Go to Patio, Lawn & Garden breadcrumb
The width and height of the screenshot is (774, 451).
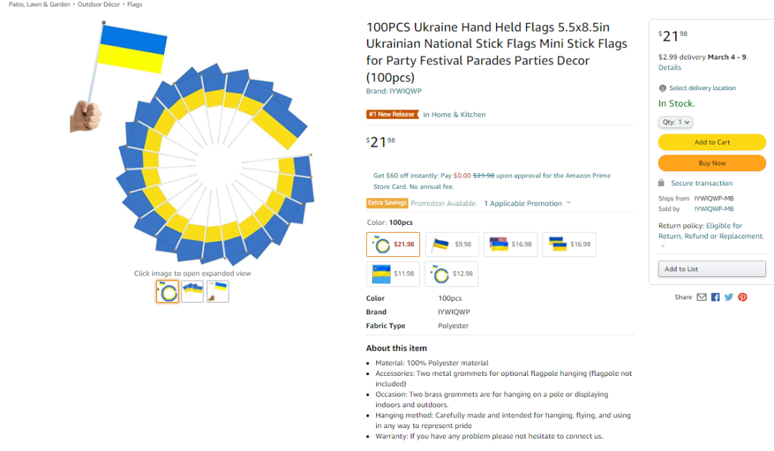(x=39, y=5)
